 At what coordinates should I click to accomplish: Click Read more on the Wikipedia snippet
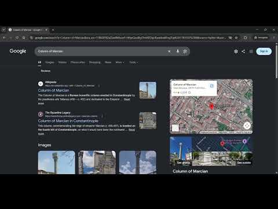127,99
